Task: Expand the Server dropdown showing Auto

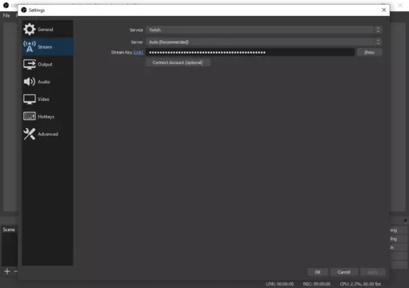Action: coord(263,42)
